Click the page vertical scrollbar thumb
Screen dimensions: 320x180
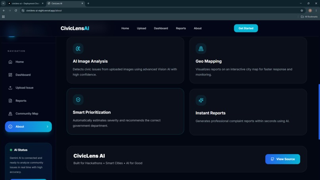click(x=319, y=112)
